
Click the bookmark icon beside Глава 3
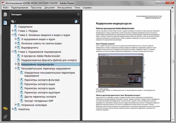click(x=16, y=52)
